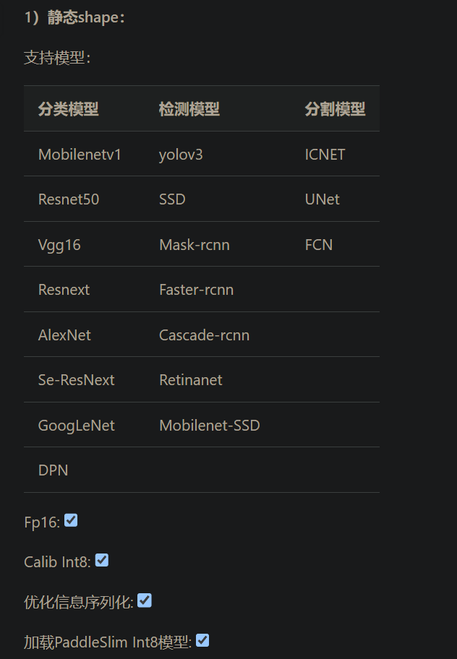Uncheck the Calib Int8 checkbox
457x659 pixels.
[101, 560]
